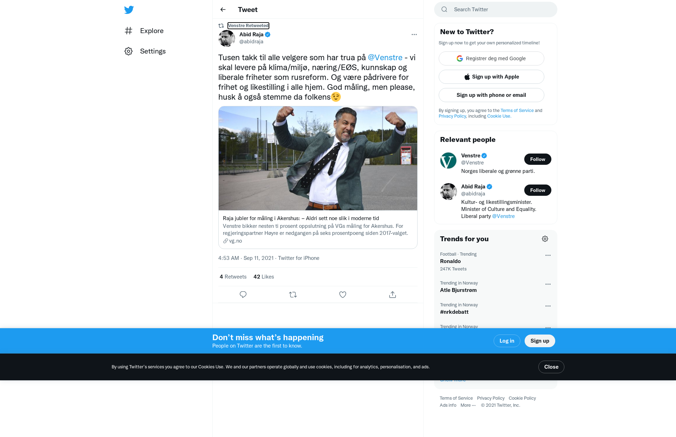The height and width of the screenshot is (437, 676).
Task: Open footer Cookie Policy link
Action: click(x=522, y=398)
